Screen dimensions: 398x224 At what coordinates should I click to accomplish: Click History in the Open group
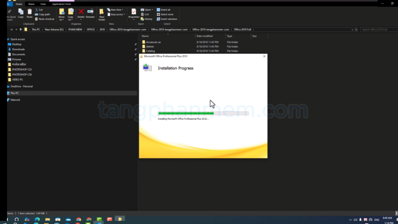click(x=147, y=19)
